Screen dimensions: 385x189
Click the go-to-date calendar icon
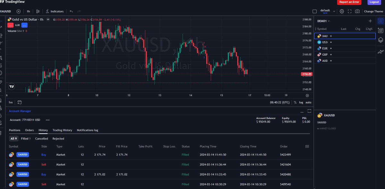tap(20, 102)
